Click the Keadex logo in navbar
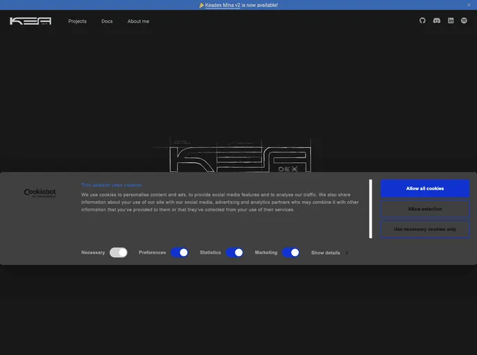The height and width of the screenshot is (355, 477). (31, 21)
